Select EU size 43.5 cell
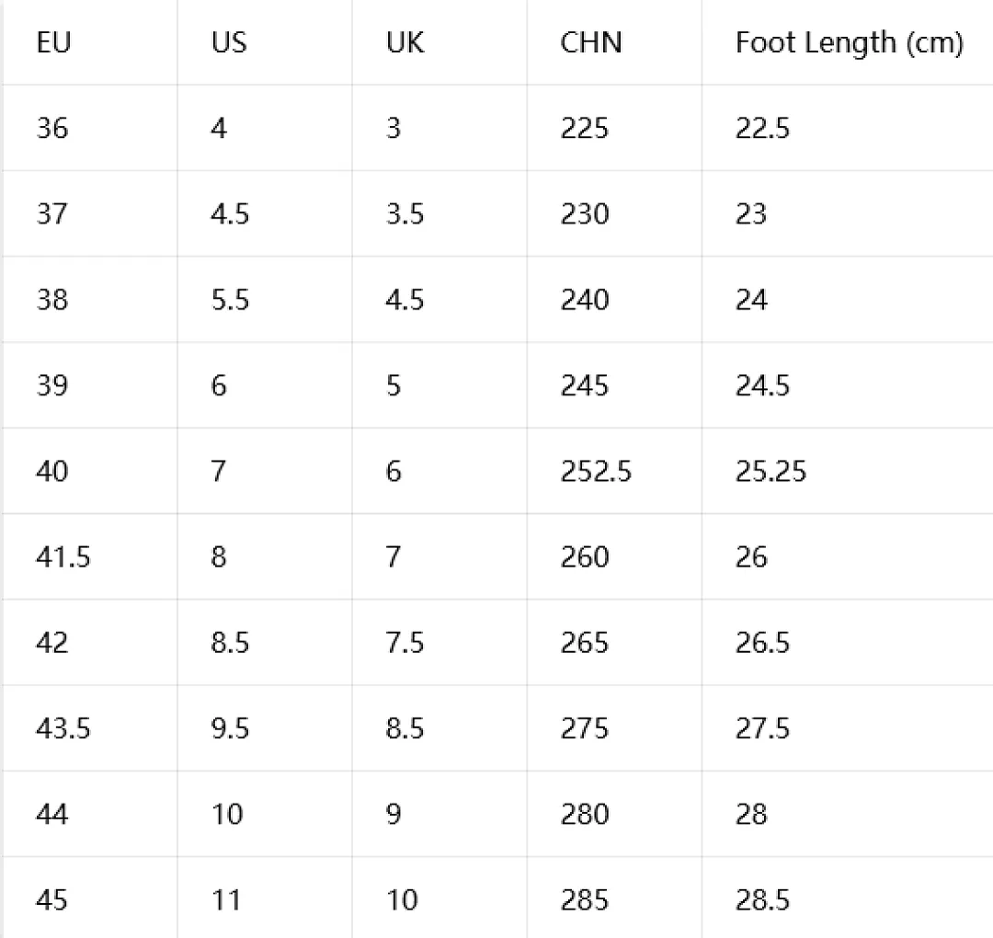The height and width of the screenshot is (938, 993). click(90, 728)
